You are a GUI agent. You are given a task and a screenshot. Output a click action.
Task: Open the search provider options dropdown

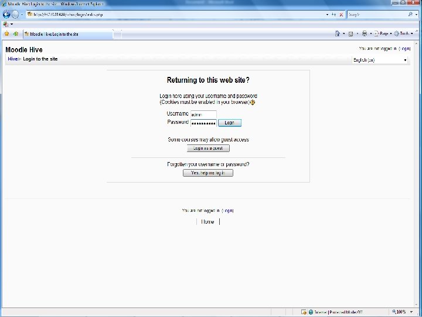(416, 15)
